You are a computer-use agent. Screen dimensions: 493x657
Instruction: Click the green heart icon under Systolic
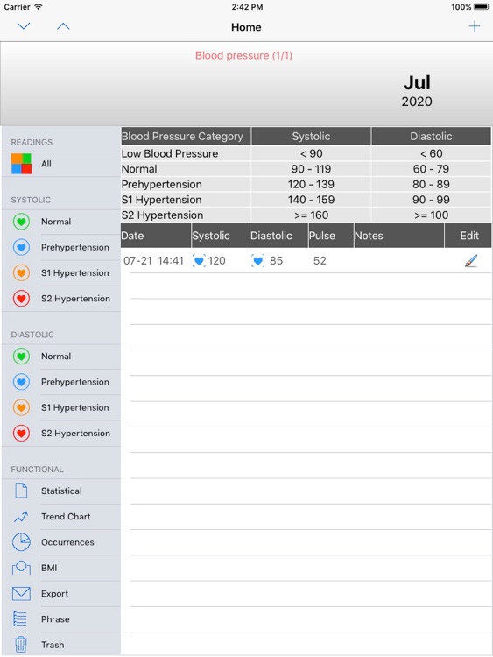21,222
